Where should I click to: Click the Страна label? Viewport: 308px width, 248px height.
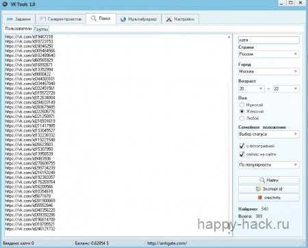point(246,47)
